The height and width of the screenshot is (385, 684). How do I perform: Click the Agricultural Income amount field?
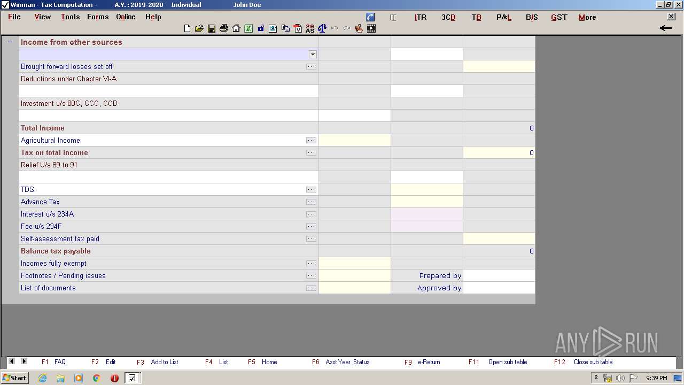(355, 141)
